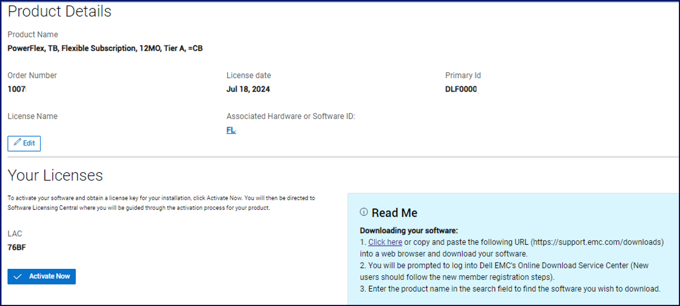
Task: Open the FL associated software ID link
Action: 231,130
